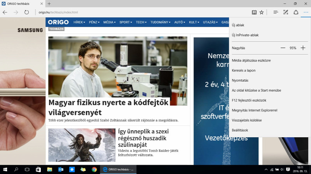This screenshot has width=311, height=174.
Task: Click the physicist with microscope photo
Action: pyautogui.click(x=118, y=67)
